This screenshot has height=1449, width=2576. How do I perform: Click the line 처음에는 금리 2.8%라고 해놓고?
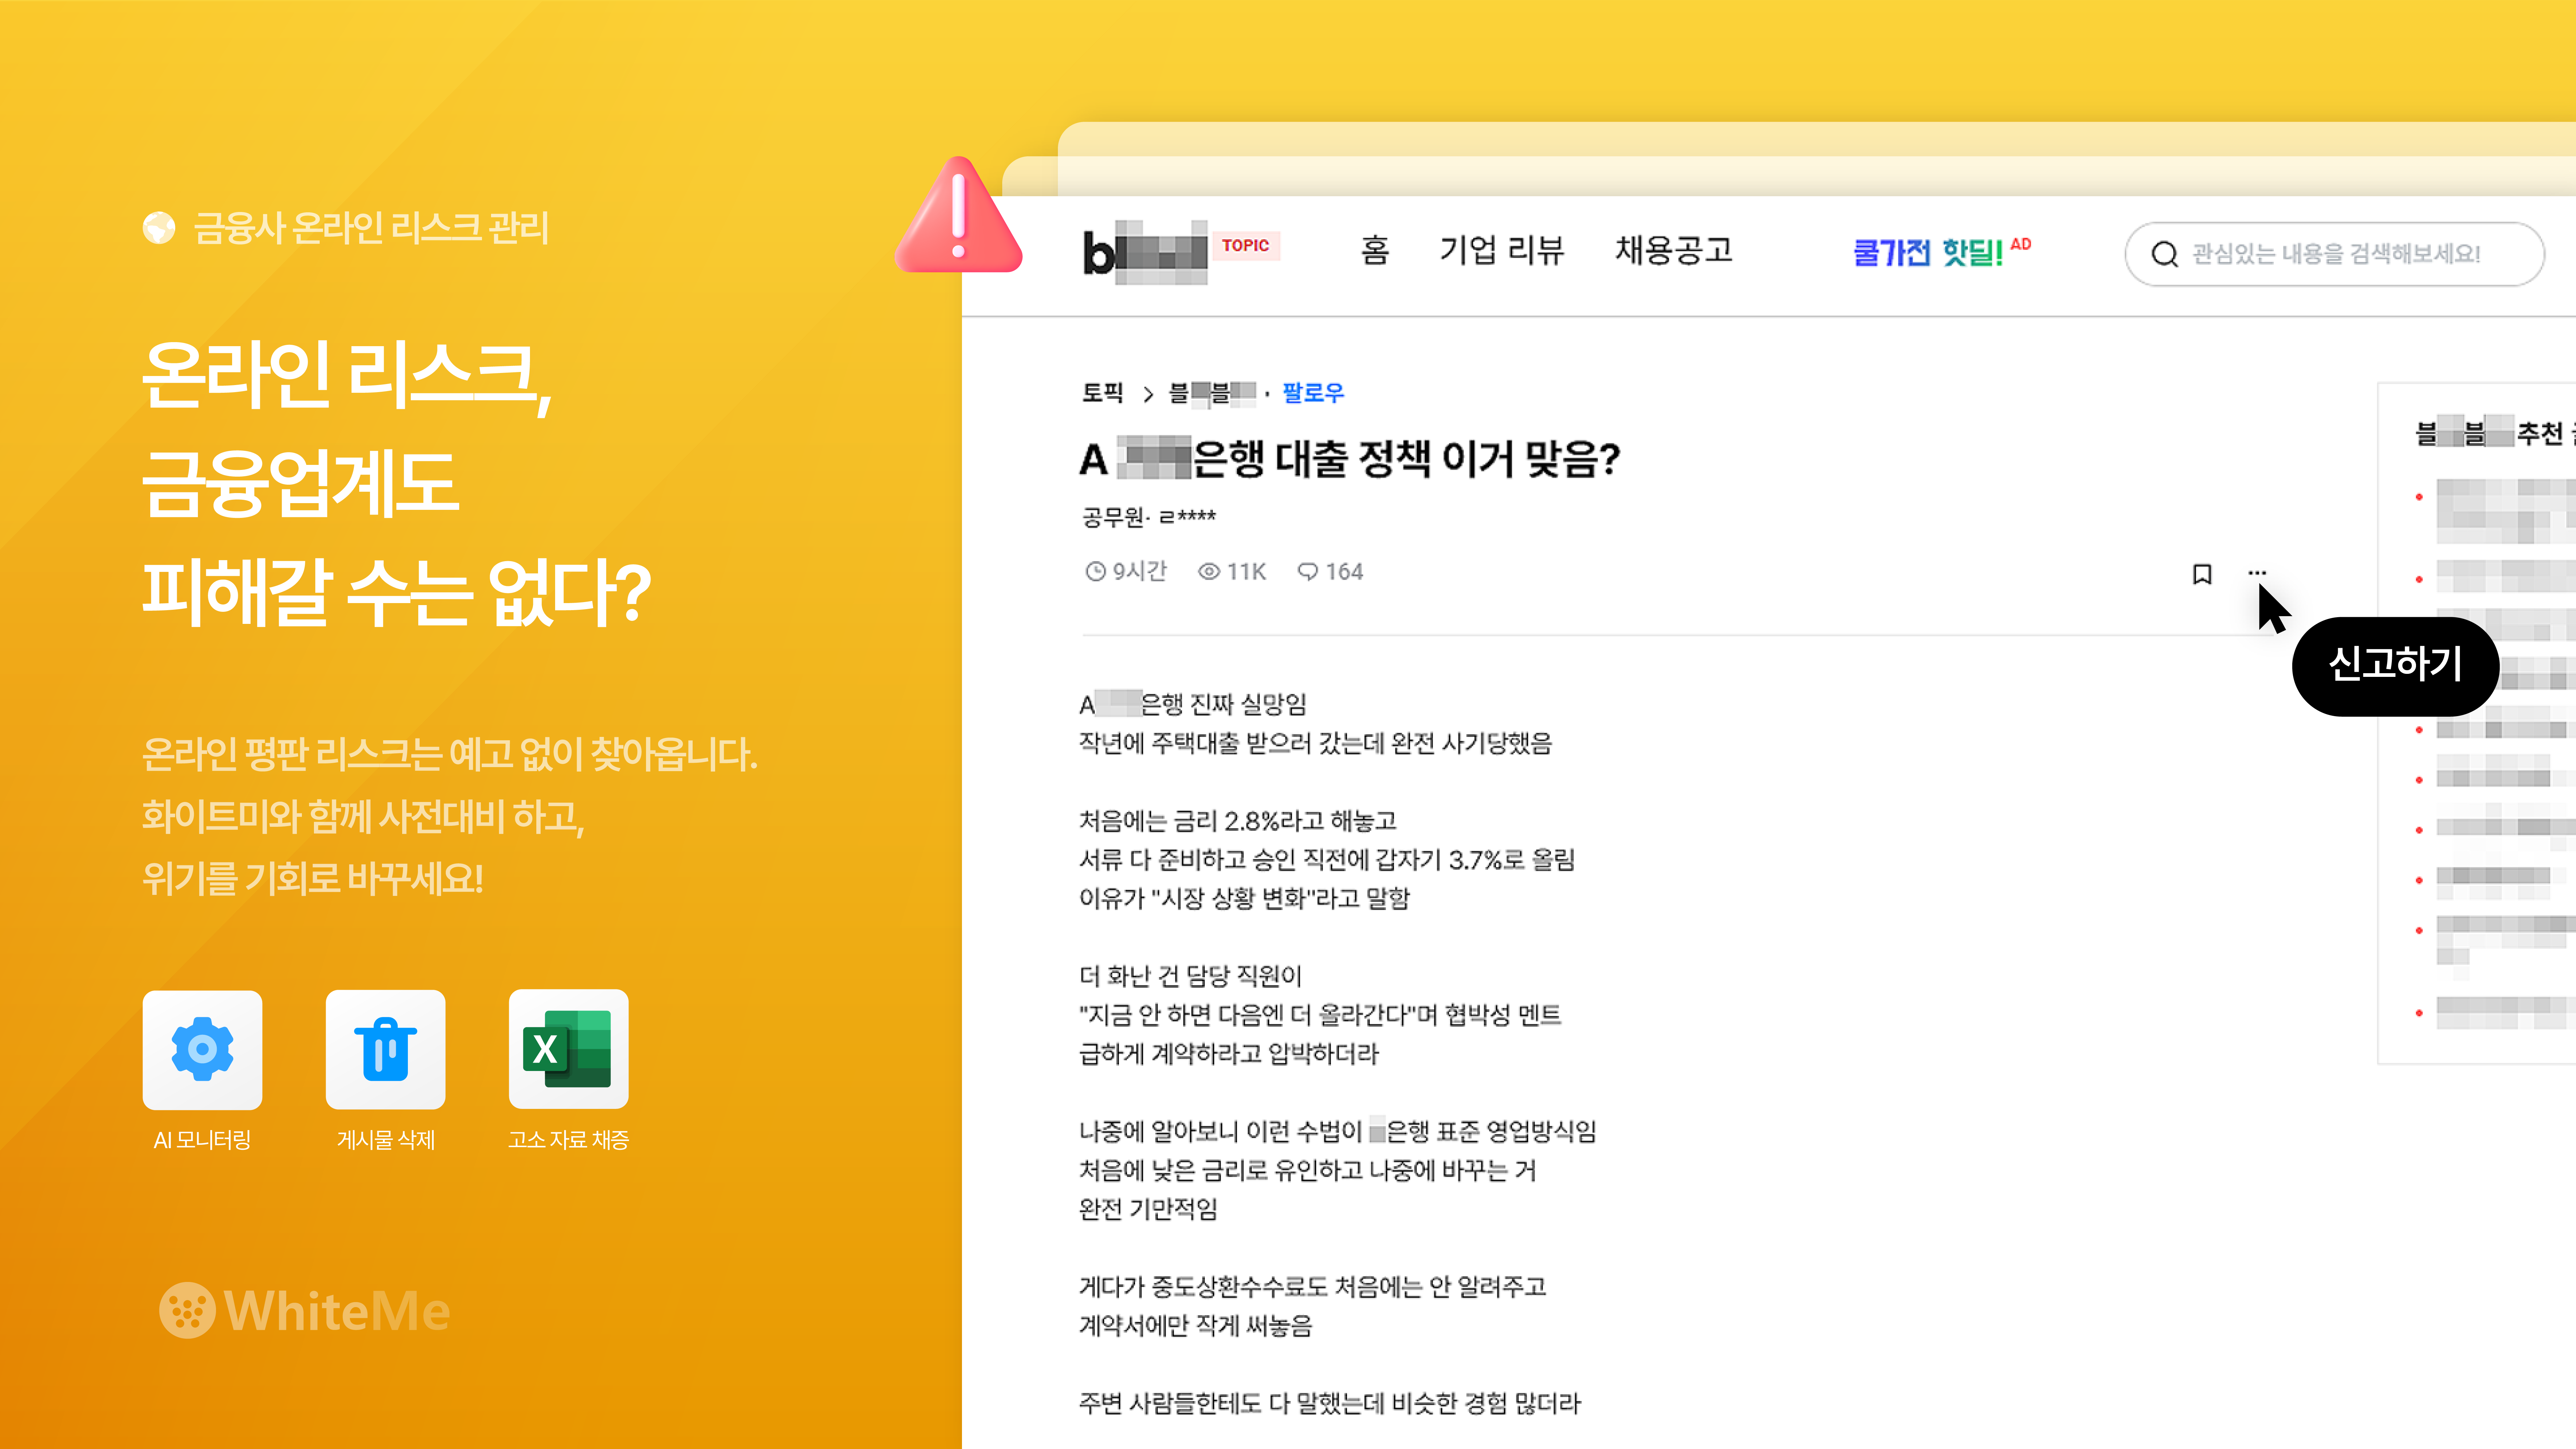tap(1238, 821)
